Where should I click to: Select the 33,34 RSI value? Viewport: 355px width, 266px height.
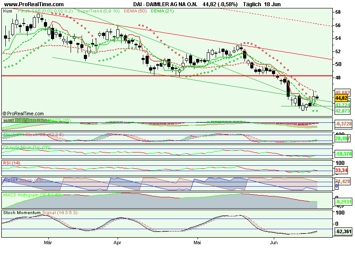click(x=341, y=170)
